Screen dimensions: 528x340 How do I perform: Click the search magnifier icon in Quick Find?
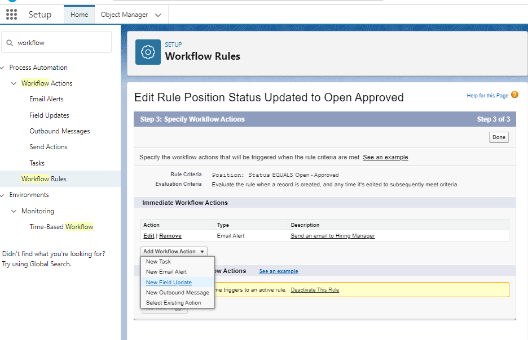(x=10, y=43)
